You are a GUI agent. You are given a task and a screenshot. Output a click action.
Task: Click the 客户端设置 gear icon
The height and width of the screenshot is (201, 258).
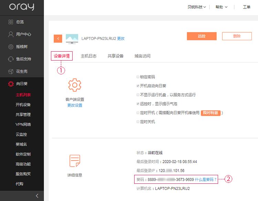pyautogui.click(x=75, y=85)
